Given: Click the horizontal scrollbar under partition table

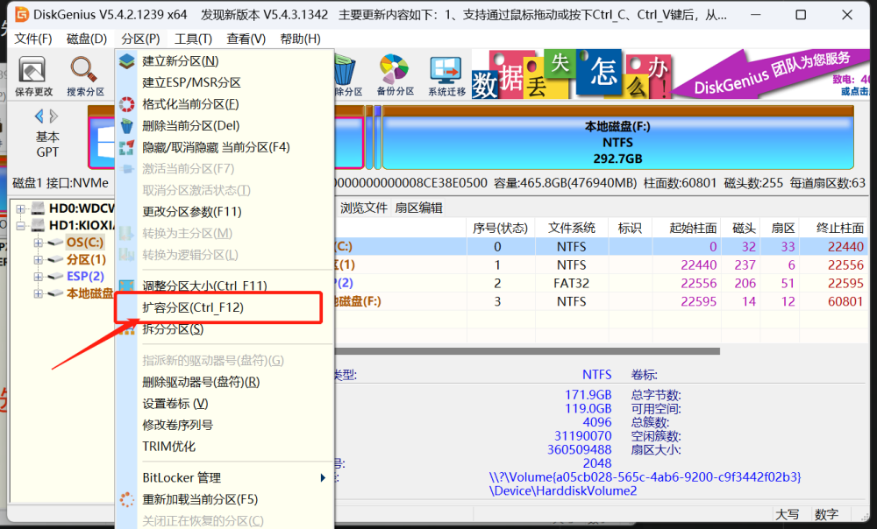Looking at the screenshot, I should pyautogui.click(x=527, y=351).
